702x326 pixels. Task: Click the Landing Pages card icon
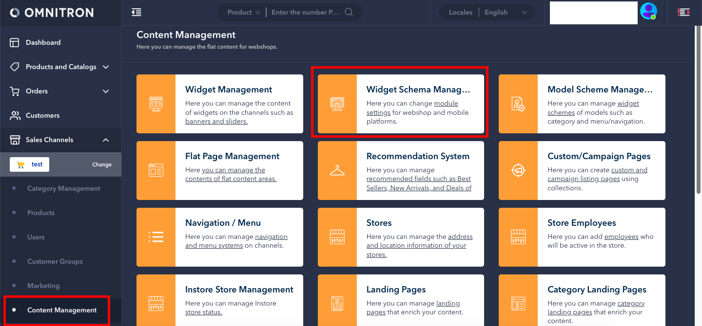pyautogui.click(x=337, y=304)
